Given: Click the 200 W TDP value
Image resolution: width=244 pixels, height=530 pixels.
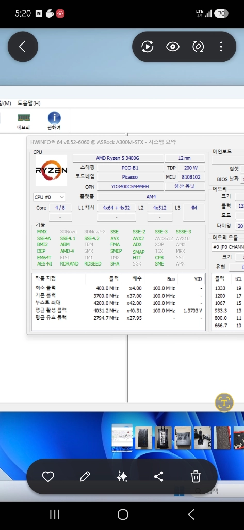Looking at the screenshot, I should point(191,168).
